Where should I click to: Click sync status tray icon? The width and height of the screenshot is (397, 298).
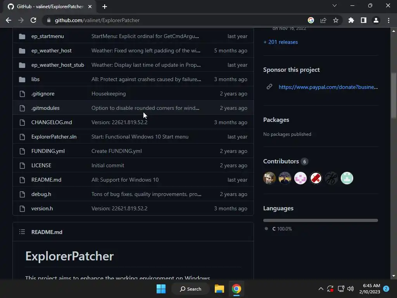(x=330, y=289)
